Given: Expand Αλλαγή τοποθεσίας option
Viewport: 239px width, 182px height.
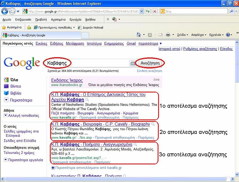Looking at the screenshot, I should pyautogui.click(x=21, y=115).
